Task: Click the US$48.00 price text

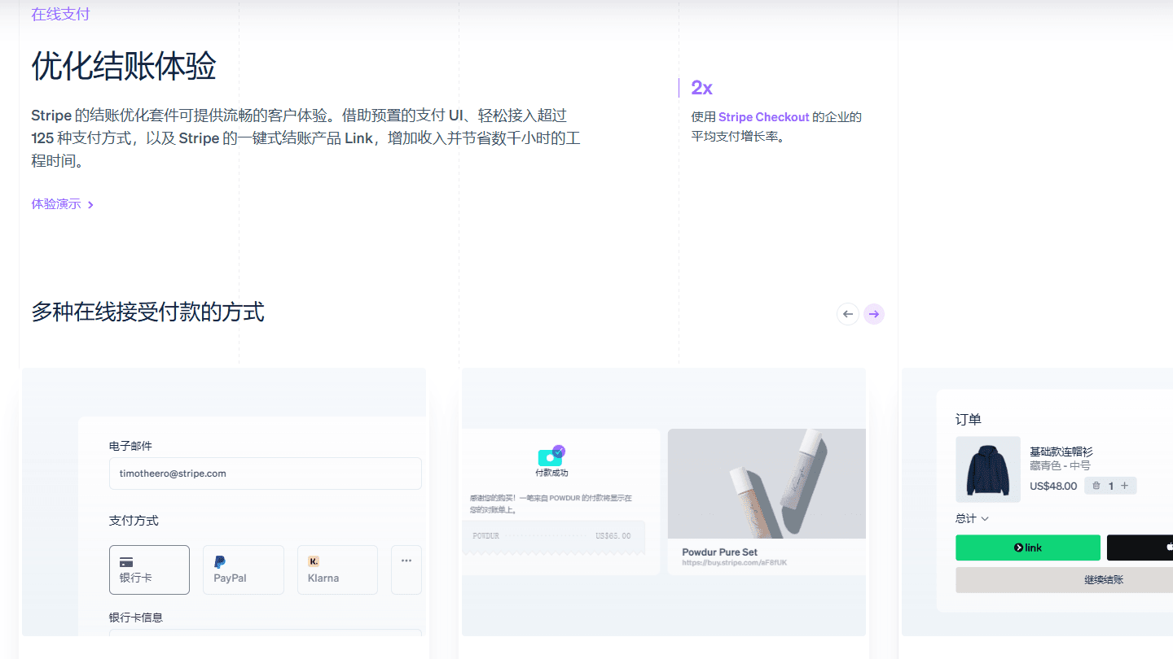Action: pos(1053,487)
